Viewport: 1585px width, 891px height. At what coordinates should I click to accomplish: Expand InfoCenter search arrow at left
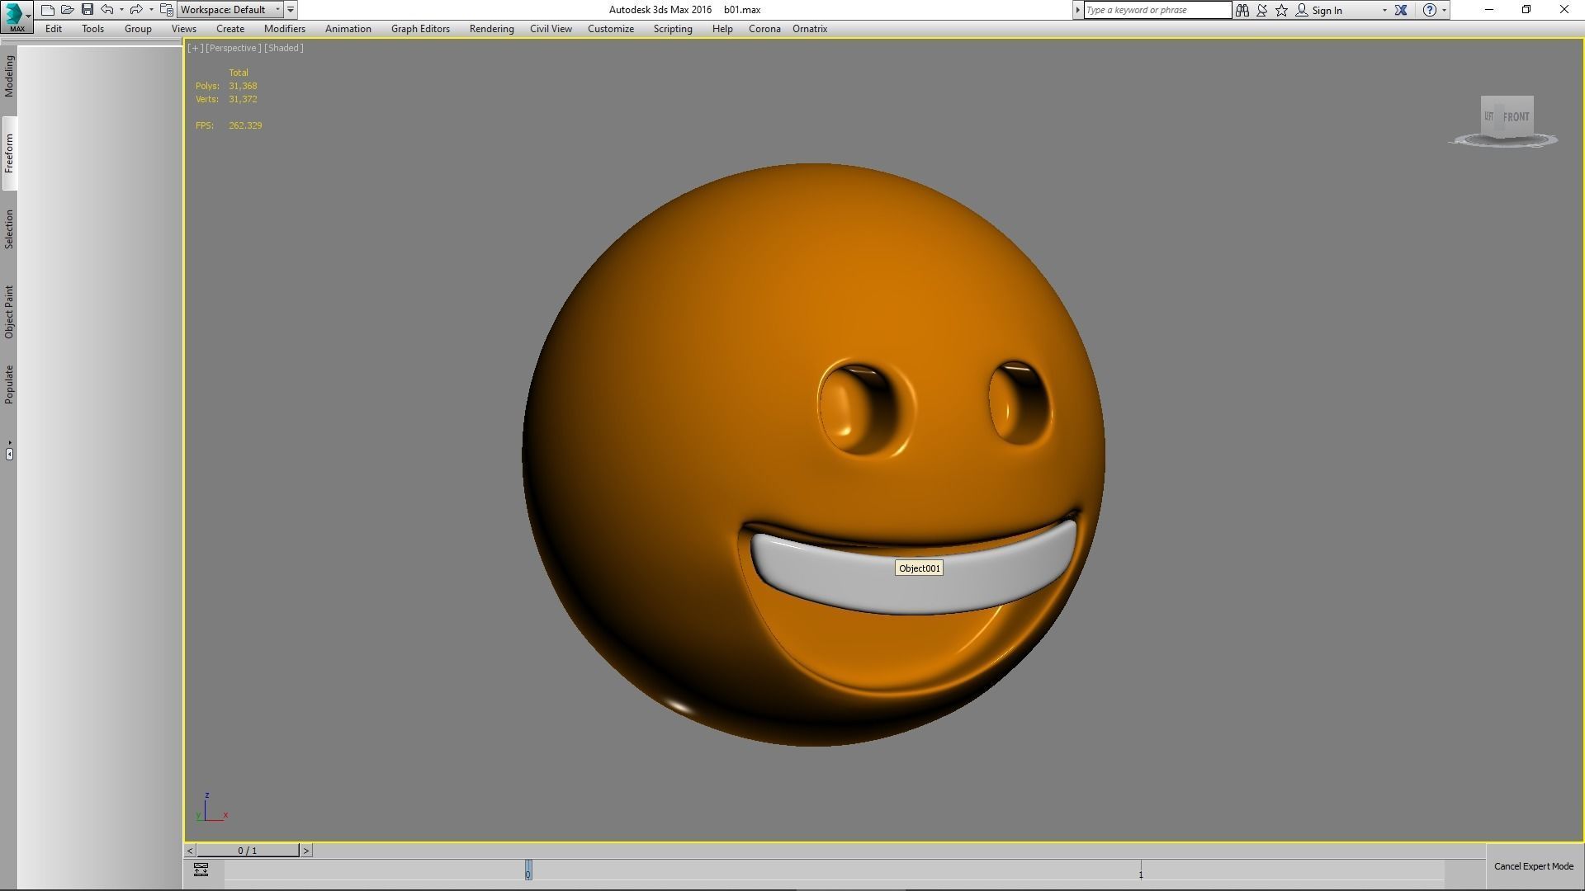(x=1077, y=10)
